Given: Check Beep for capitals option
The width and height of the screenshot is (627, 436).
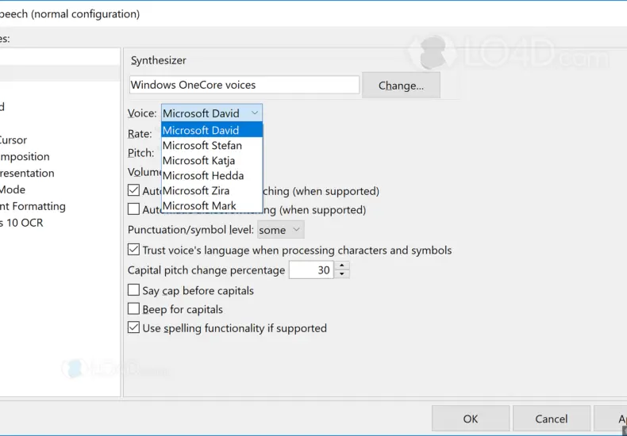Looking at the screenshot, I should coord(133,308).
